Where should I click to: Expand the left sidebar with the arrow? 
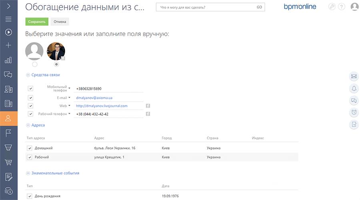pyautogui.click(x=8, y=6)
